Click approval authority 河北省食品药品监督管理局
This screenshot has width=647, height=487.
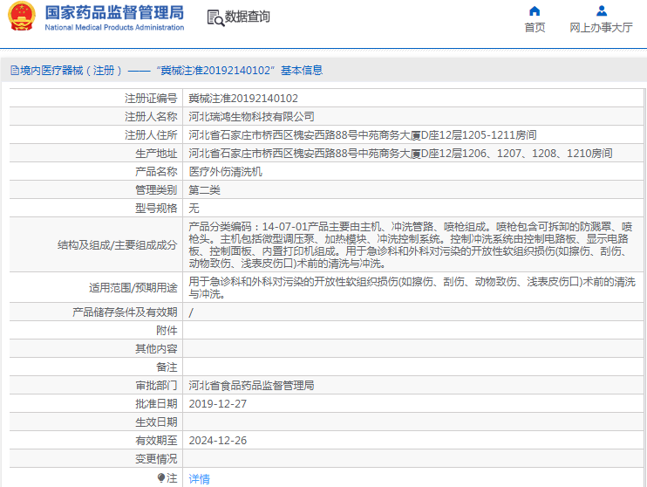point(251,386)
